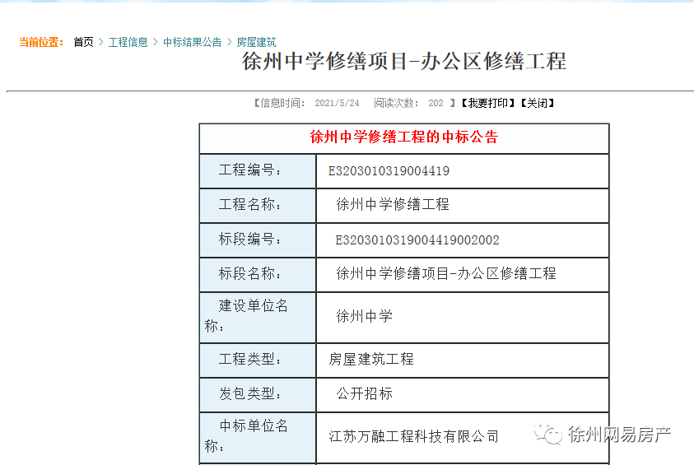This screenshot has width=694, height=465.
Task: Click the 工程编号 label cell
Action: coord(258,171)
